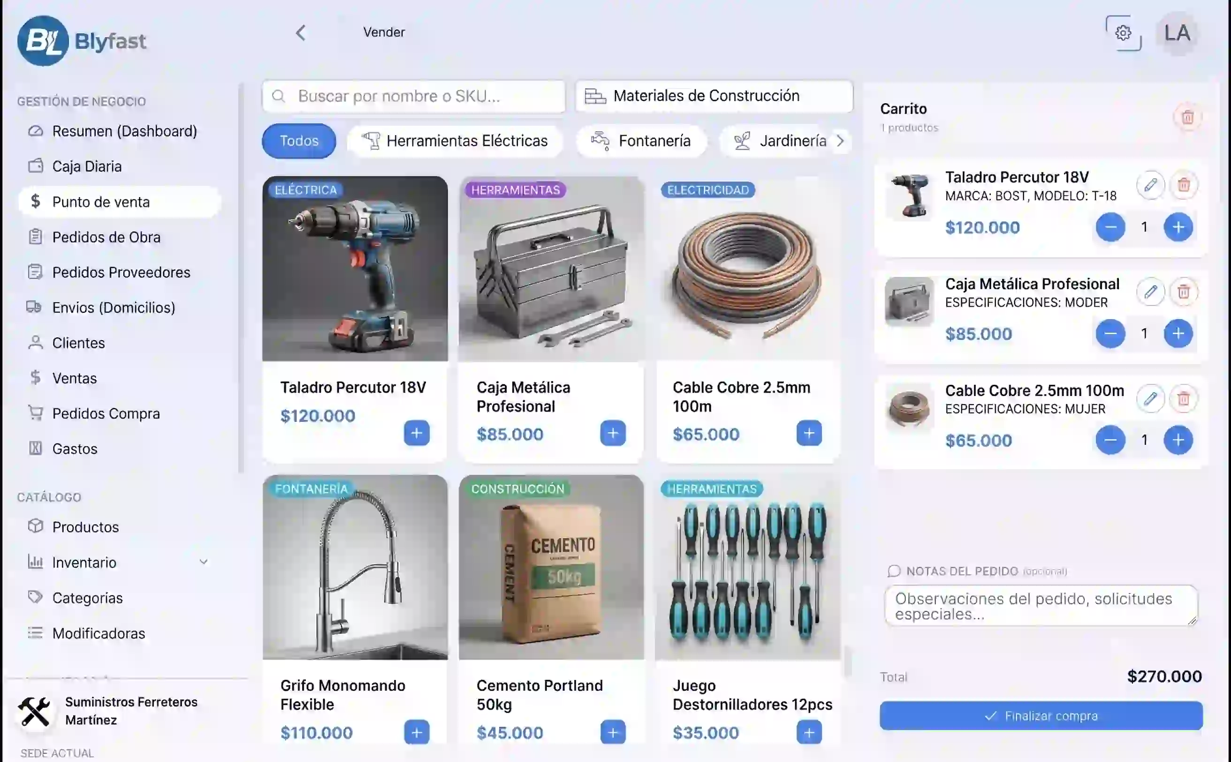The width and height of the screenshot is (1231, 762).
Task: Go to Pedidos Compra
Action: (120, 413)
